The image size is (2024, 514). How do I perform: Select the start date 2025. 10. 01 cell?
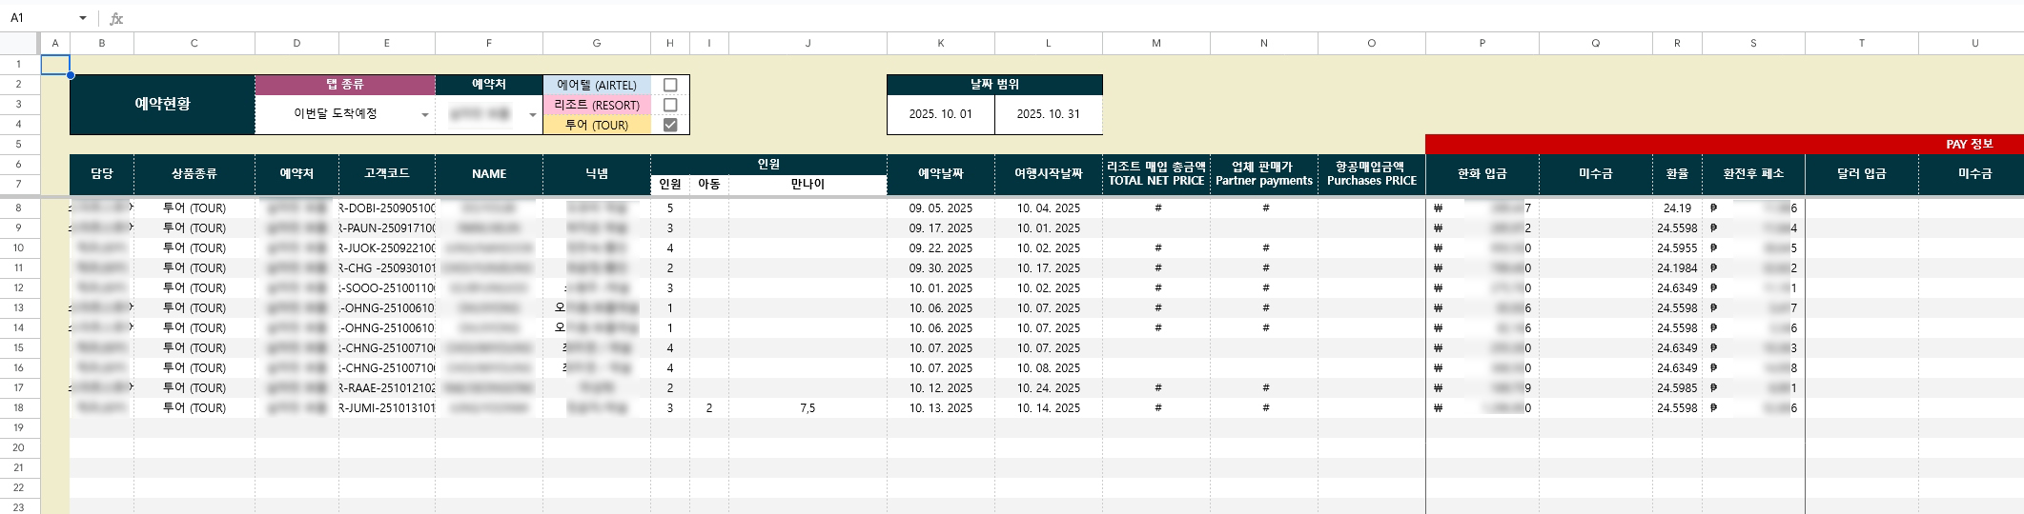point(941,114)
